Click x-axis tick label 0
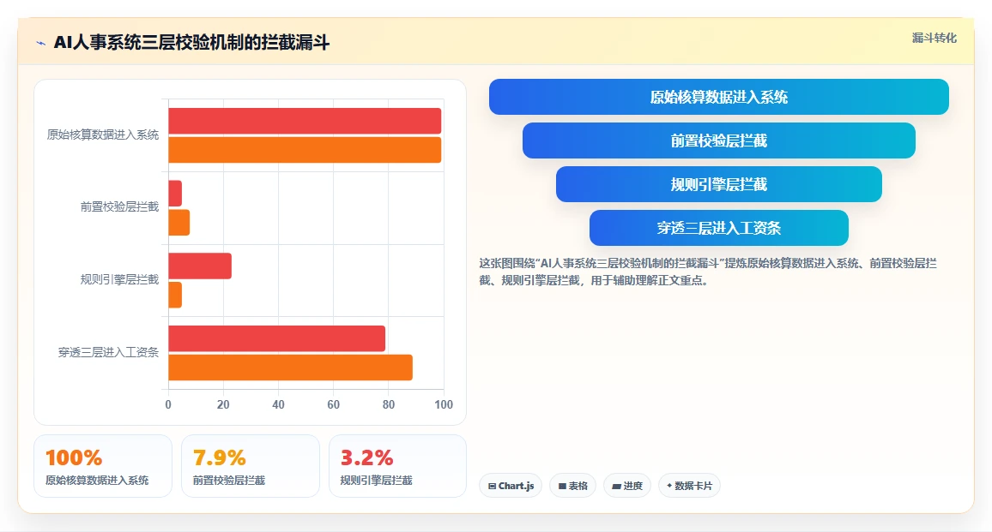Image resolution: width=992 pixels, height=532 pixels. 168,404
